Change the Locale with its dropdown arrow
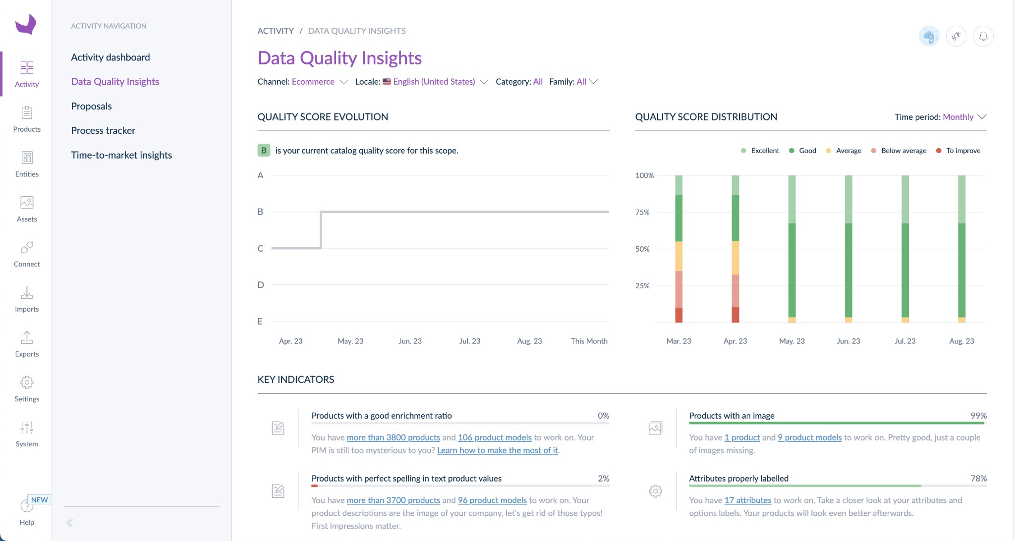 click(x=484, y=82)
